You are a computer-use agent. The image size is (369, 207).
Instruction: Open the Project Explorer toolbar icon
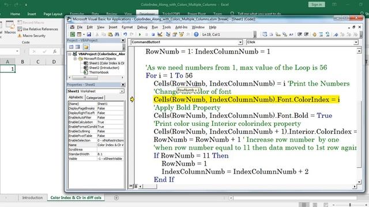[x=168, y=34]
